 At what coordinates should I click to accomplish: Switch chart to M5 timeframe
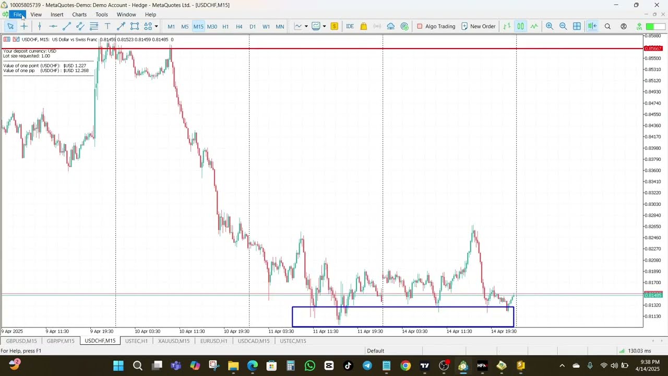tap(185, 27)
